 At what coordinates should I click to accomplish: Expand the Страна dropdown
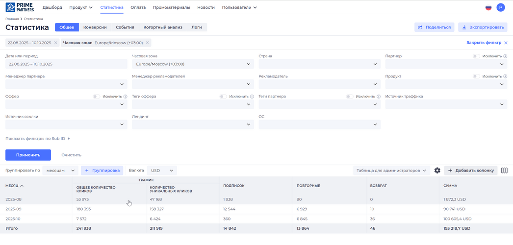319,64
